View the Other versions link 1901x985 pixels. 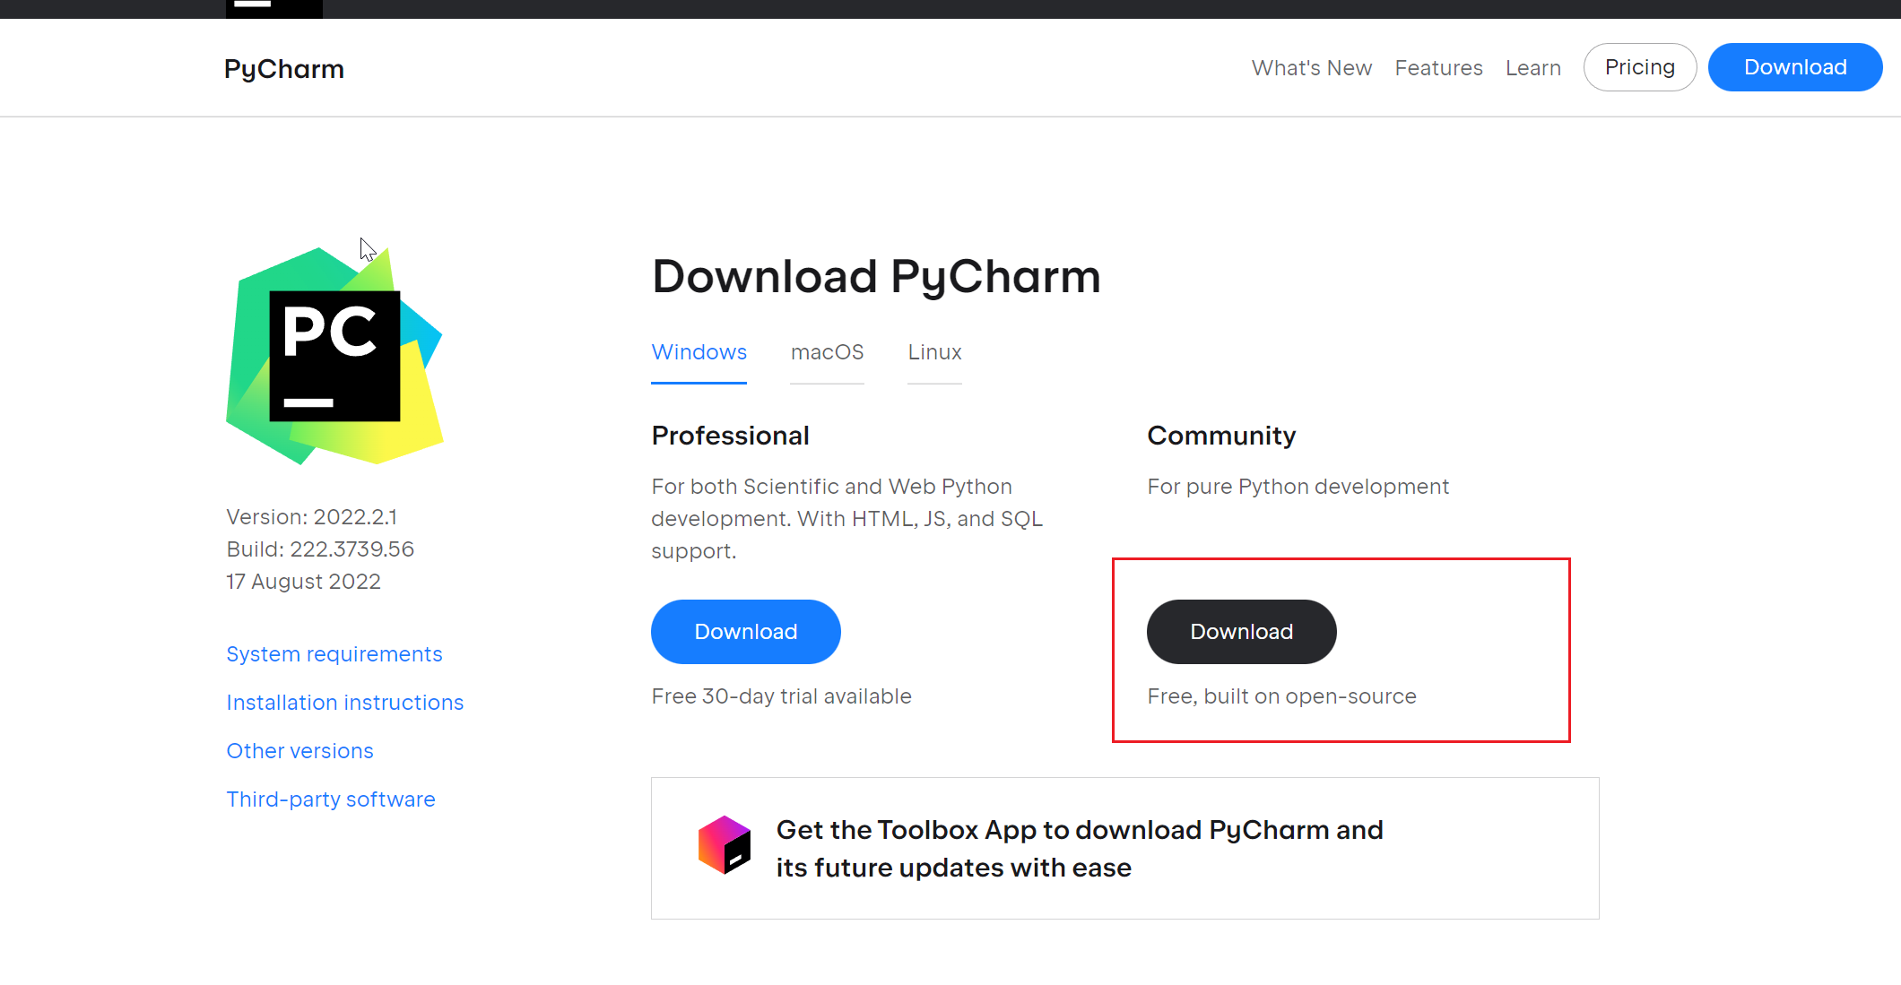[x=299, y=751]
